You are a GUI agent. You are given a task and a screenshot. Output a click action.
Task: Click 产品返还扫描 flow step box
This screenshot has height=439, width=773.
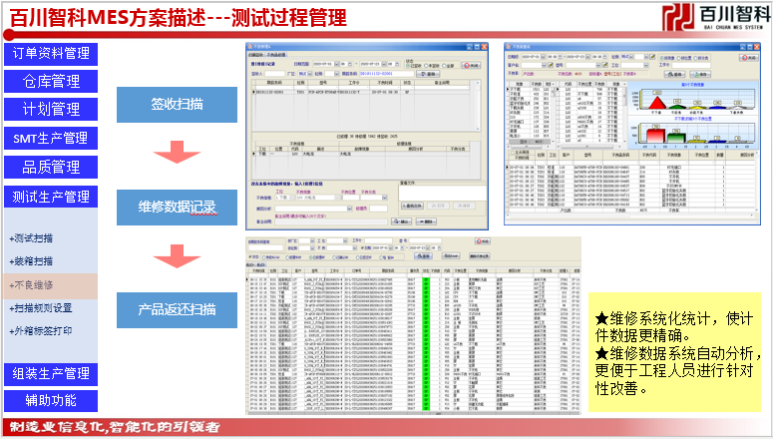[x=177, y=309]
